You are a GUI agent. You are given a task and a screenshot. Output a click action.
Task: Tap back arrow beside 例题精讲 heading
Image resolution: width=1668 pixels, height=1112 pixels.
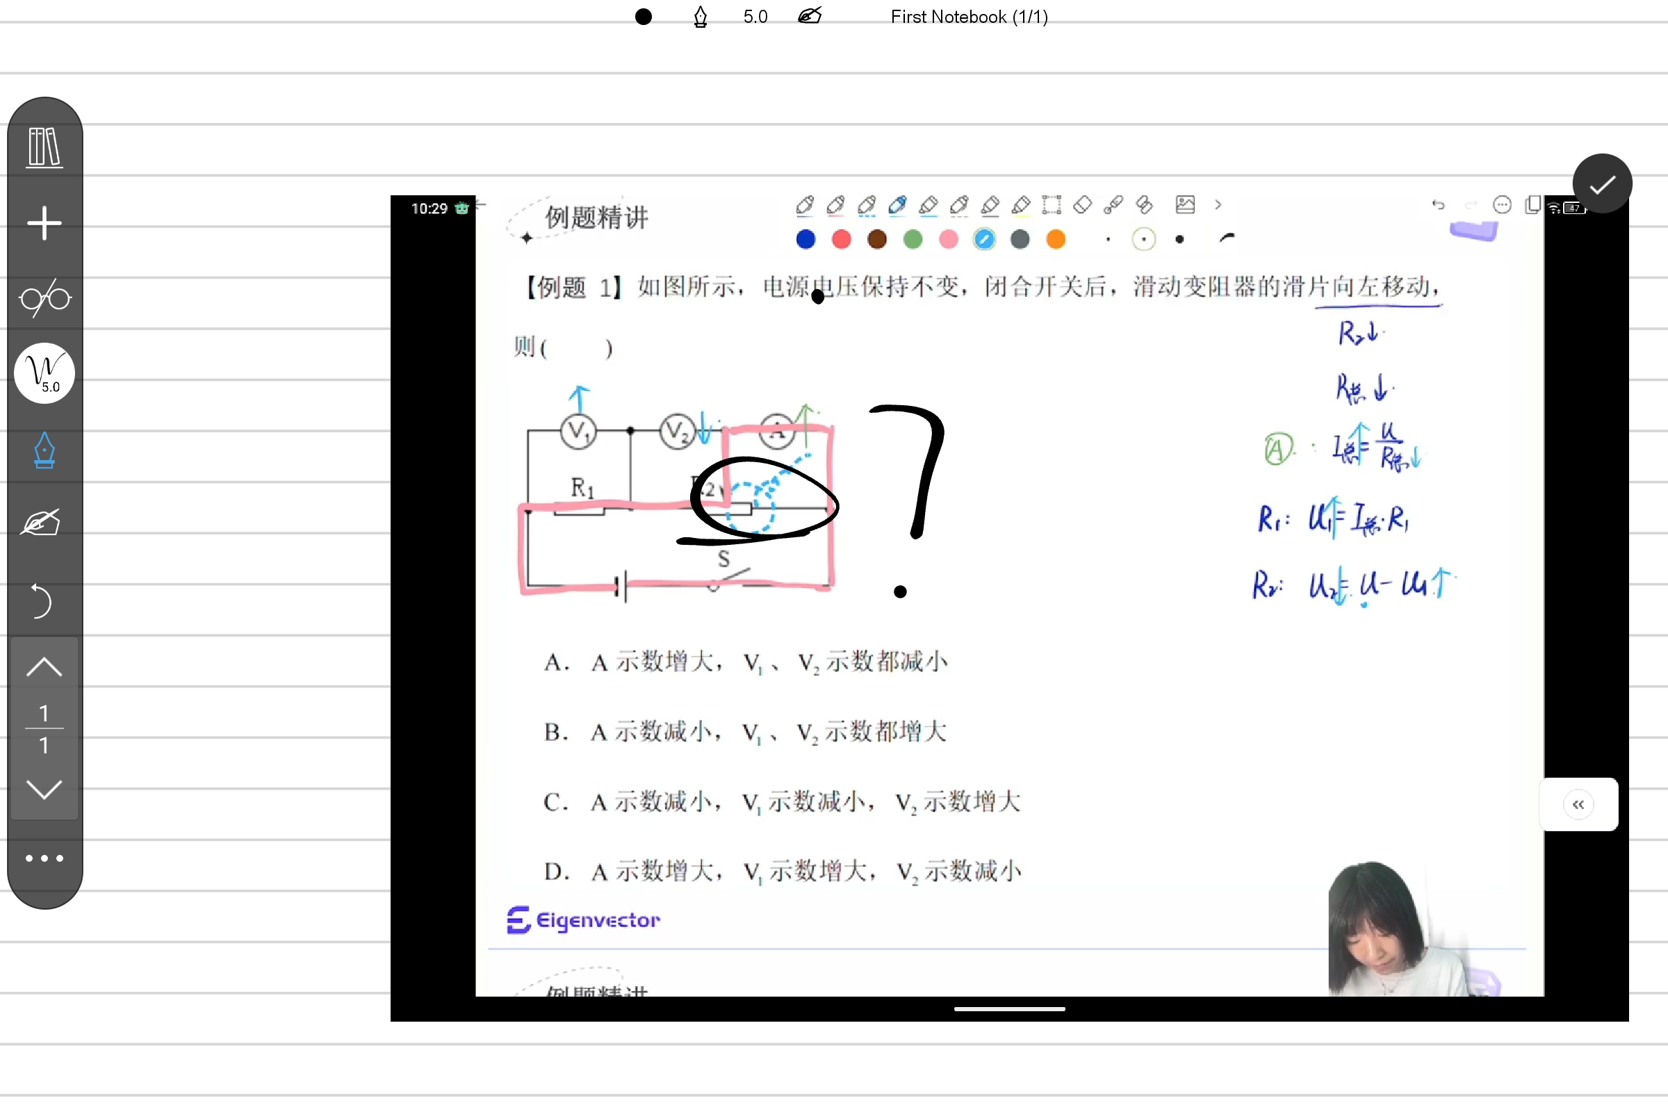[481, 205]
